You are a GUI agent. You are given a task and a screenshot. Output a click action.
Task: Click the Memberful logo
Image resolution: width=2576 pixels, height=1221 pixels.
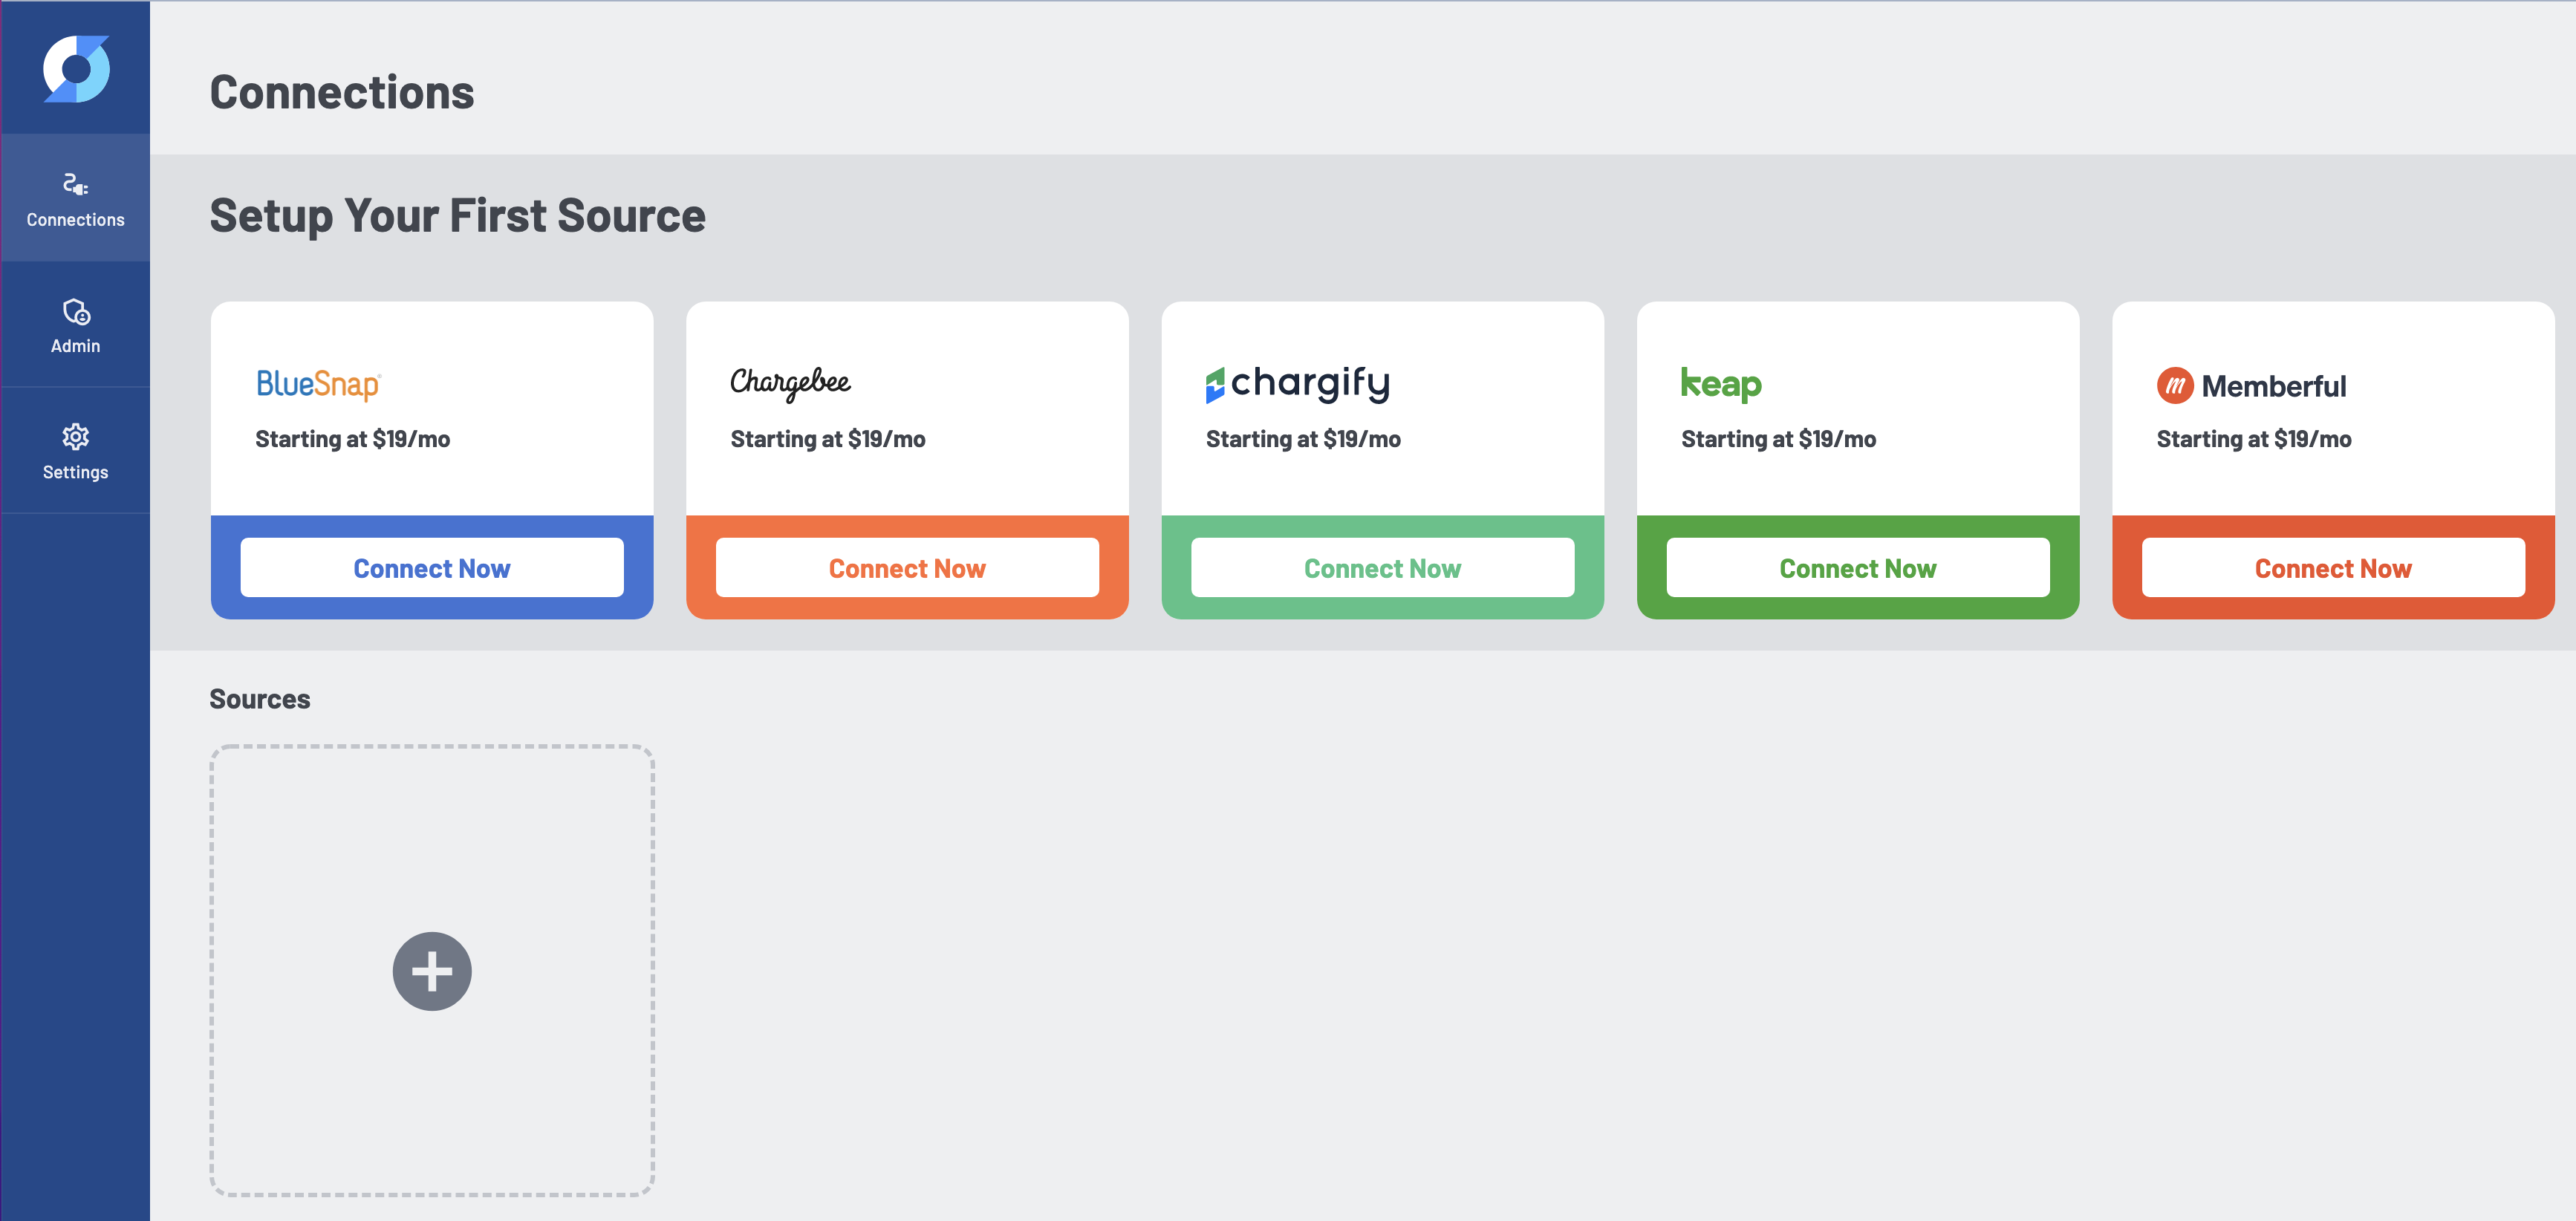[2251, 386]
